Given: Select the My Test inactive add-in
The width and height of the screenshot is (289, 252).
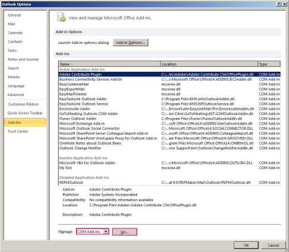Looking at the screenshot, I should 169,168.
